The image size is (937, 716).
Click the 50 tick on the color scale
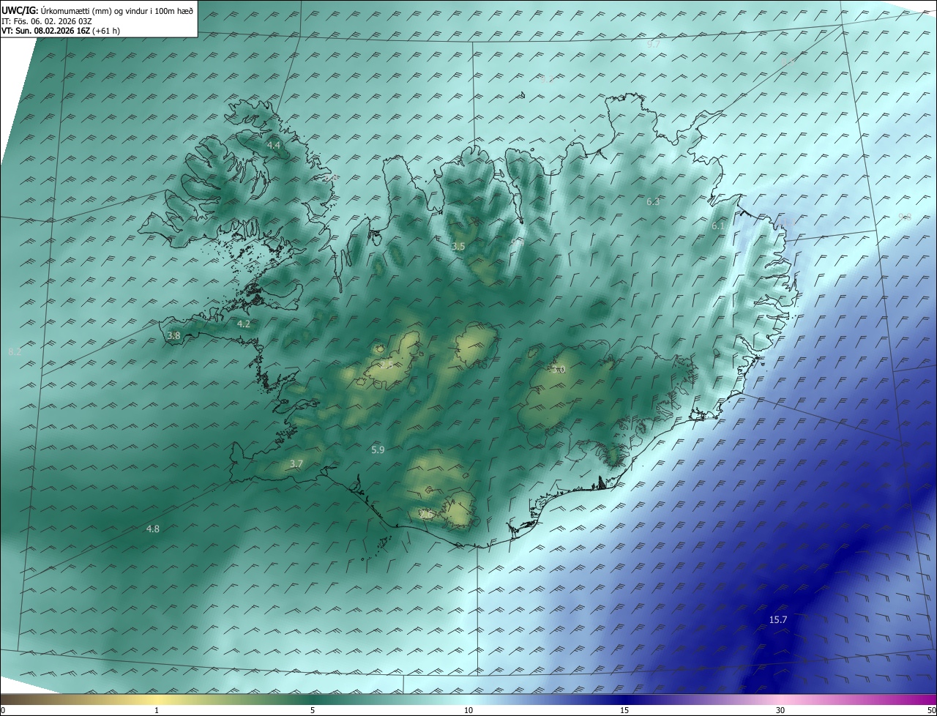[931, 710]
